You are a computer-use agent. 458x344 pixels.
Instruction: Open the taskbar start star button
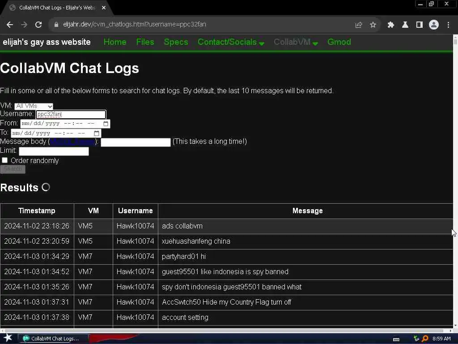[8, 338]
